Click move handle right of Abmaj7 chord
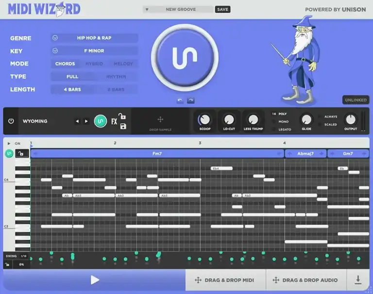 pyautogui.click(x=322, y=154)
